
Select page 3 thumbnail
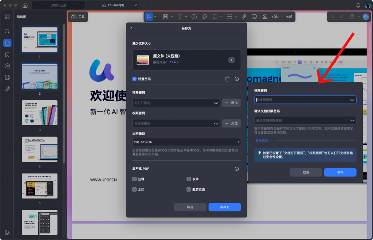[39, 113]
